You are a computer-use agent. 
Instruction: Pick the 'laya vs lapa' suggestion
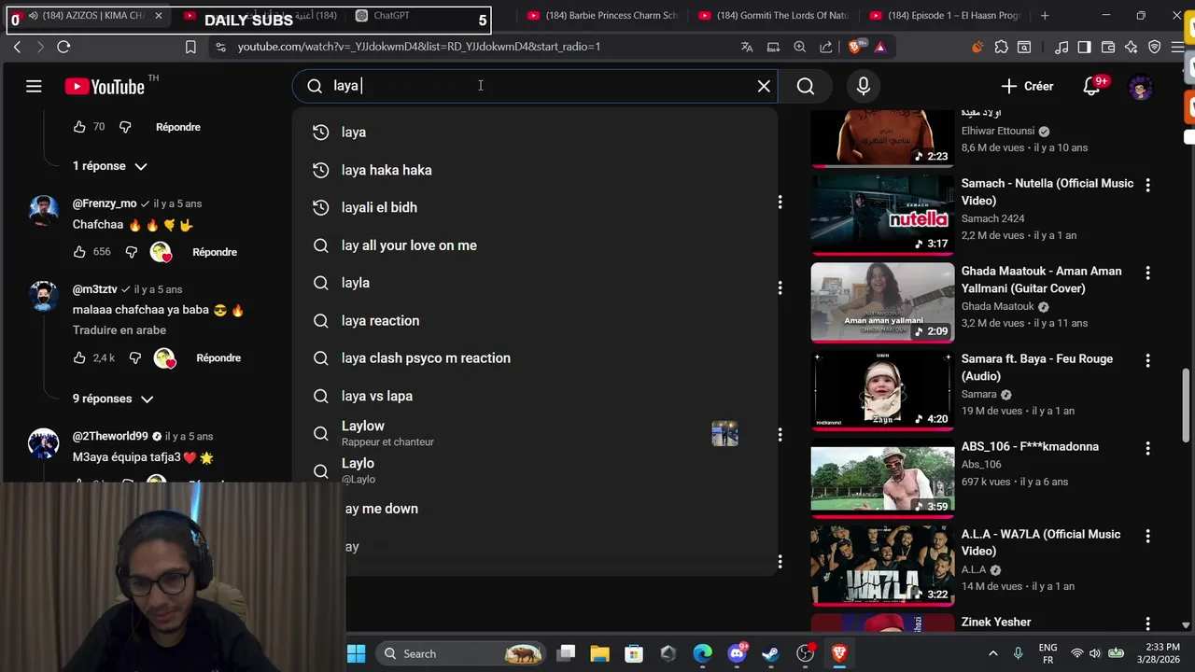[535, 396]
